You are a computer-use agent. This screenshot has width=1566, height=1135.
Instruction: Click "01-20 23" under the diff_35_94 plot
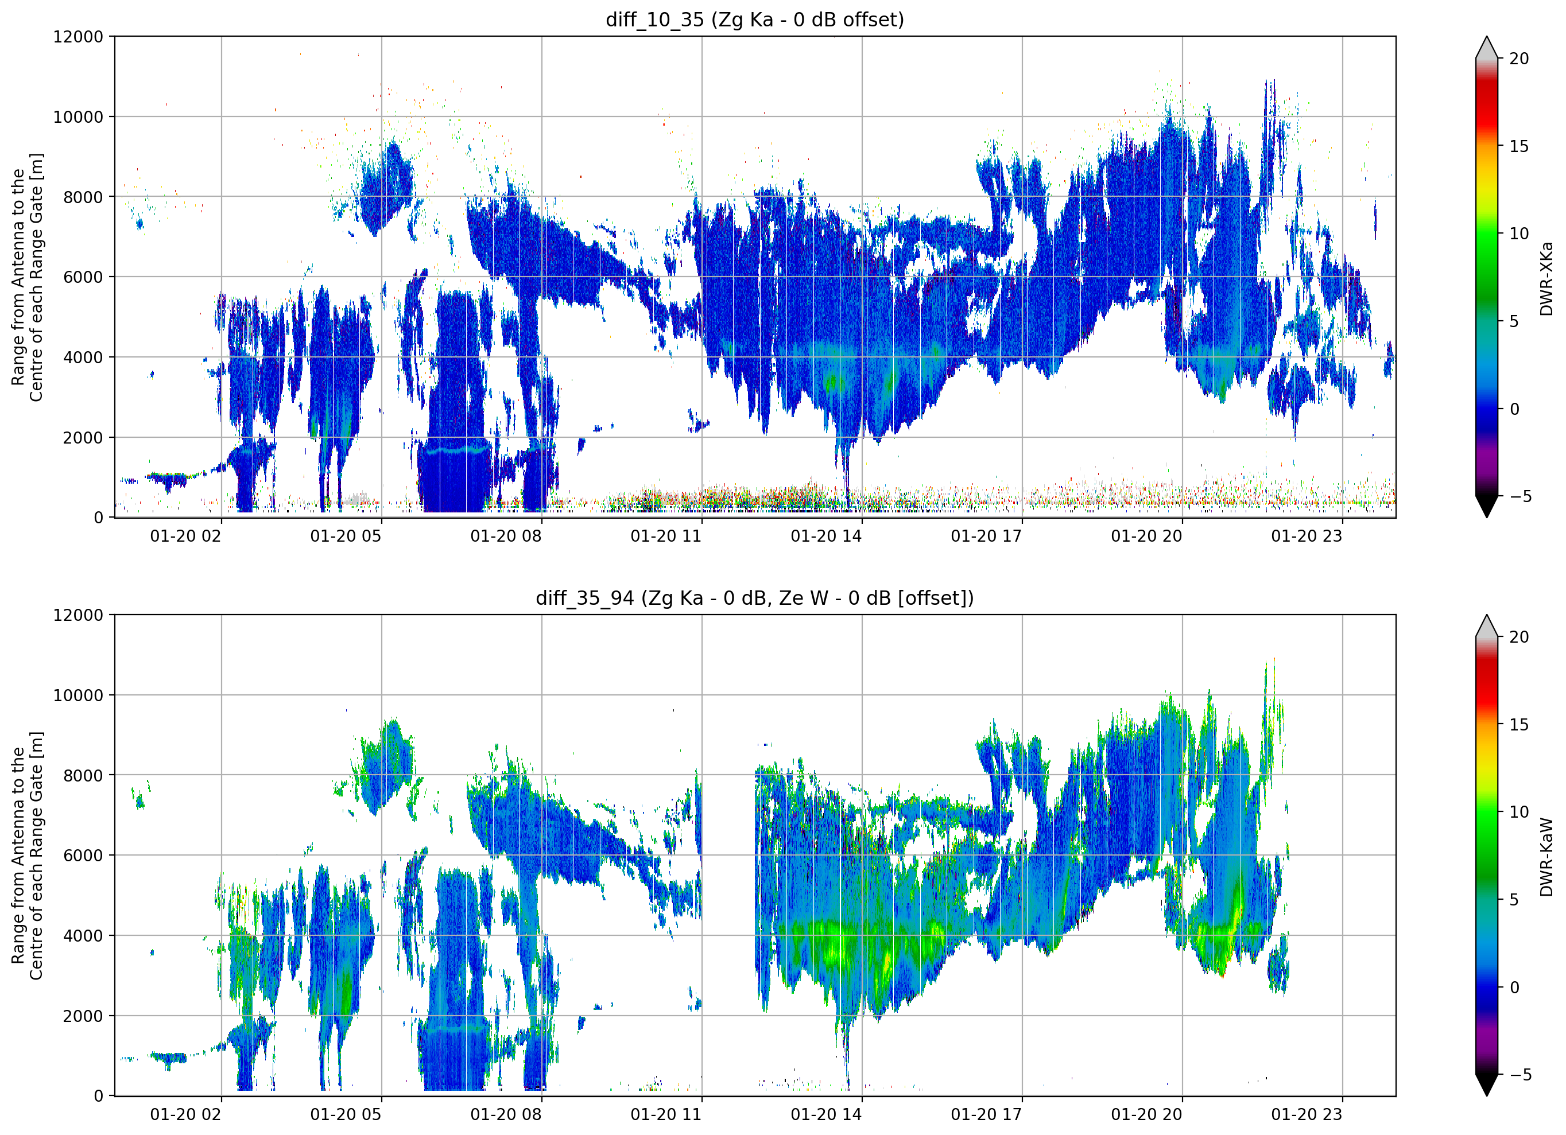(x=1307, y=1115)
